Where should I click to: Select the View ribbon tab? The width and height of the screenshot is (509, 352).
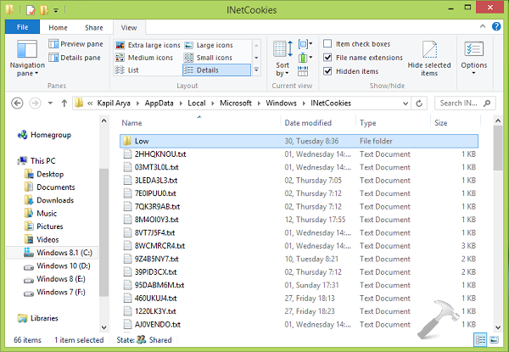click(129, 28)
